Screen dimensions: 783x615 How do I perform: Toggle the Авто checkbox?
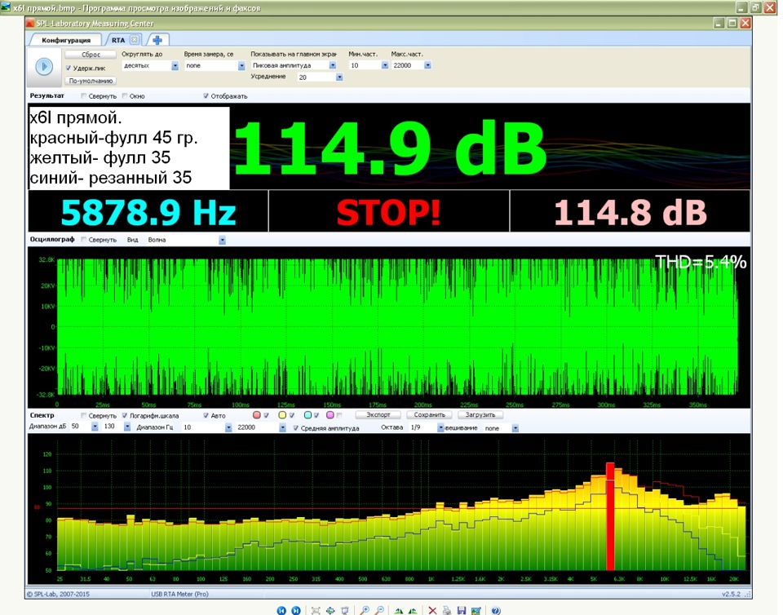pos(206,415)
